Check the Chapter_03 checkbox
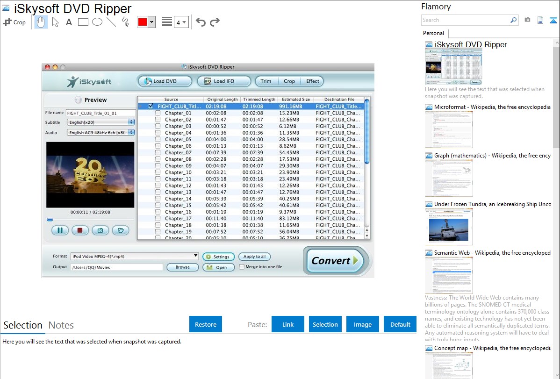This screenshot has width=560, height=379. pos(158,126)
